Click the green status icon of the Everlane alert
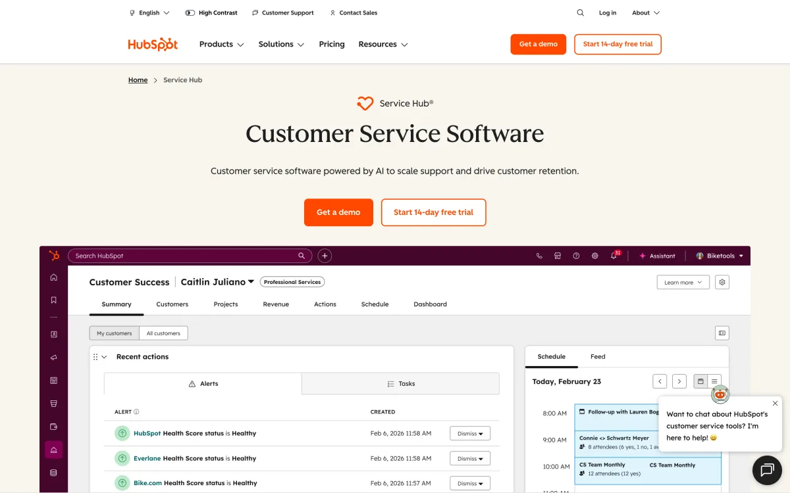This screenshot has width=790, height=493. coord(122,458)
